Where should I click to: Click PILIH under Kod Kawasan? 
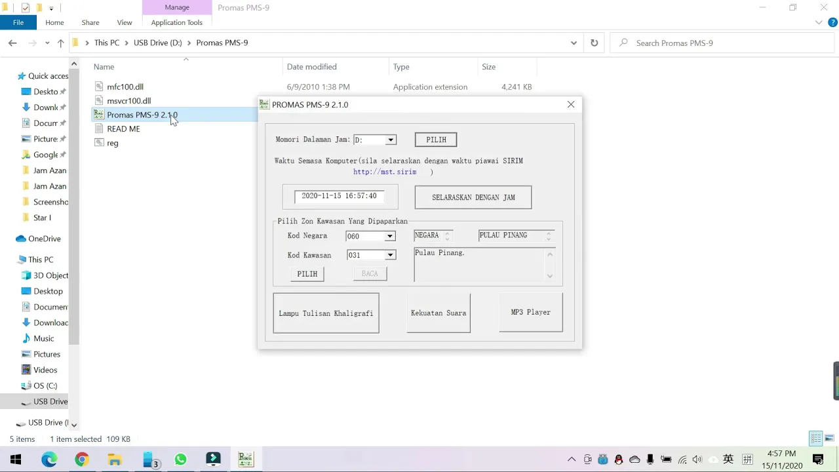pos(307,274)
